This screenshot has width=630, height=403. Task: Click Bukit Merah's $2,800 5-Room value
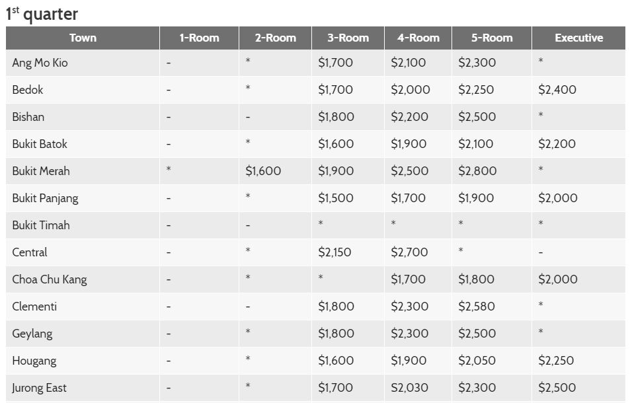click(477, 171)
